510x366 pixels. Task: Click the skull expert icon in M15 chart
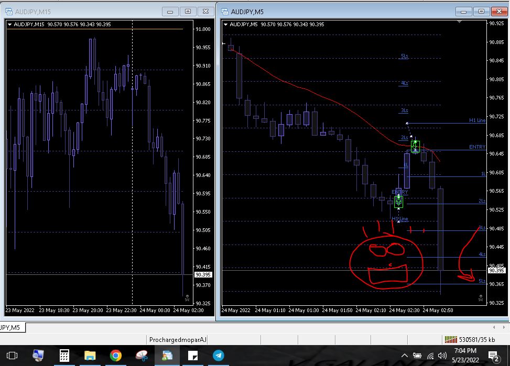tap(187, 298)
